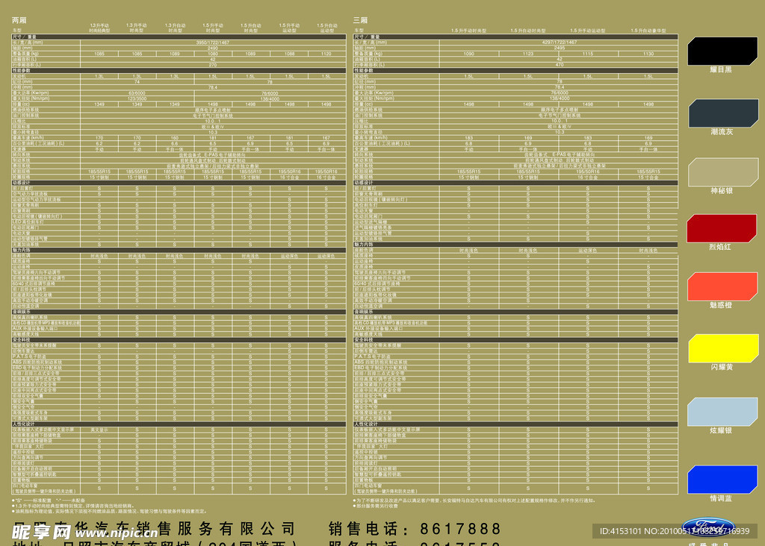Click the 神秘银 color name label
765x546 pixels.
[x=722, y=190]
